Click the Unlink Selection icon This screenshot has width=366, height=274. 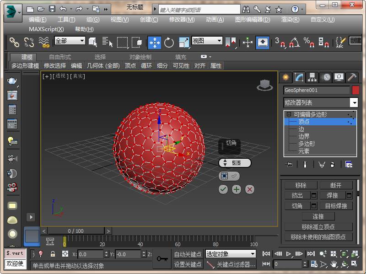[29, 43]
